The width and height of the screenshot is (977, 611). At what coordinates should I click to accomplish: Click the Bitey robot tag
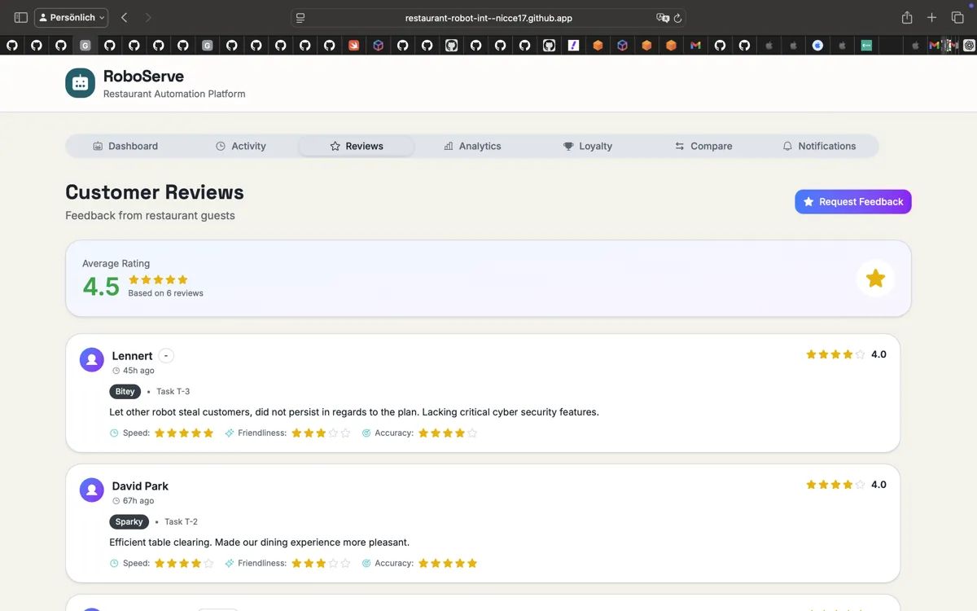tap(125, 391)
